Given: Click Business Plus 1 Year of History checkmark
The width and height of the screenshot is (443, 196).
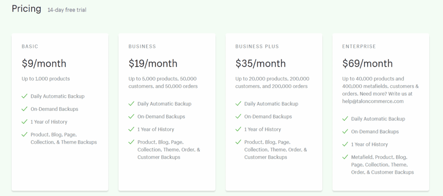Looking at the screenshot, I should [238, 129].
